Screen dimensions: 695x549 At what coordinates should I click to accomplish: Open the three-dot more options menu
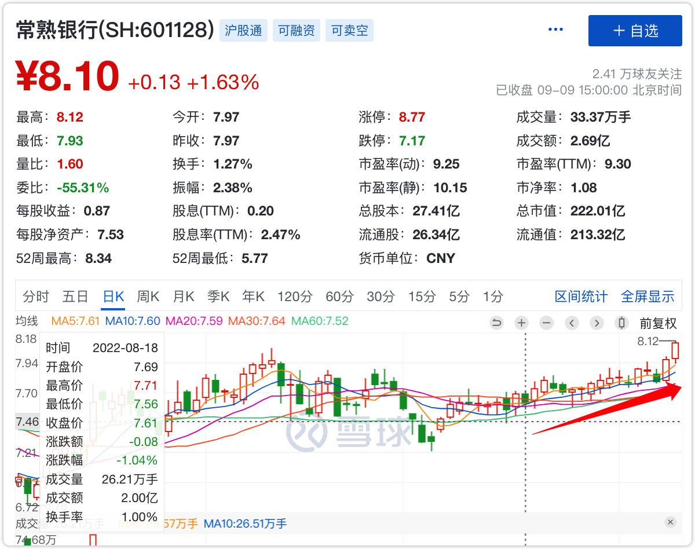coord(555,30)
